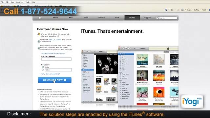Image resolution: width=210 pixels, height=118 pixels.
Task: Open the Edit menu
Action: coord(7,2)
